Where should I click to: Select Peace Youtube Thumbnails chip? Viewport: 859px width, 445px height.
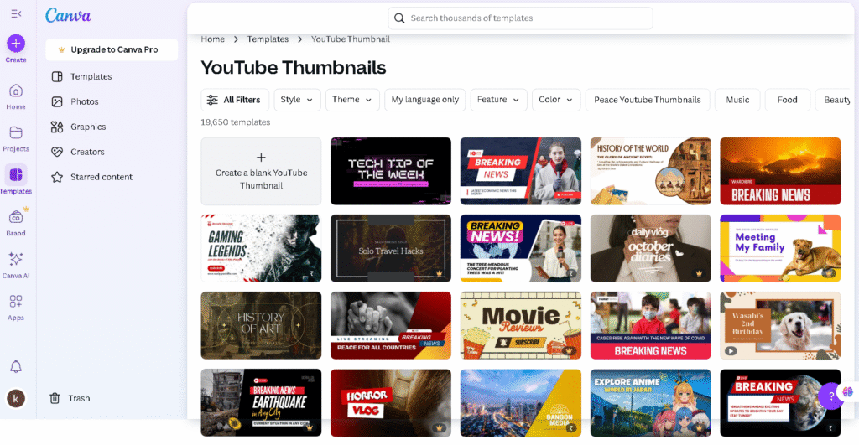648,100
